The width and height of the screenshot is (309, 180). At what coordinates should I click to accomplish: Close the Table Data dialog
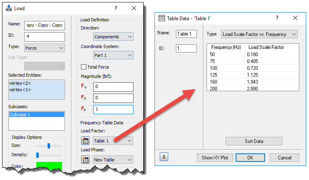coord(295,18)
